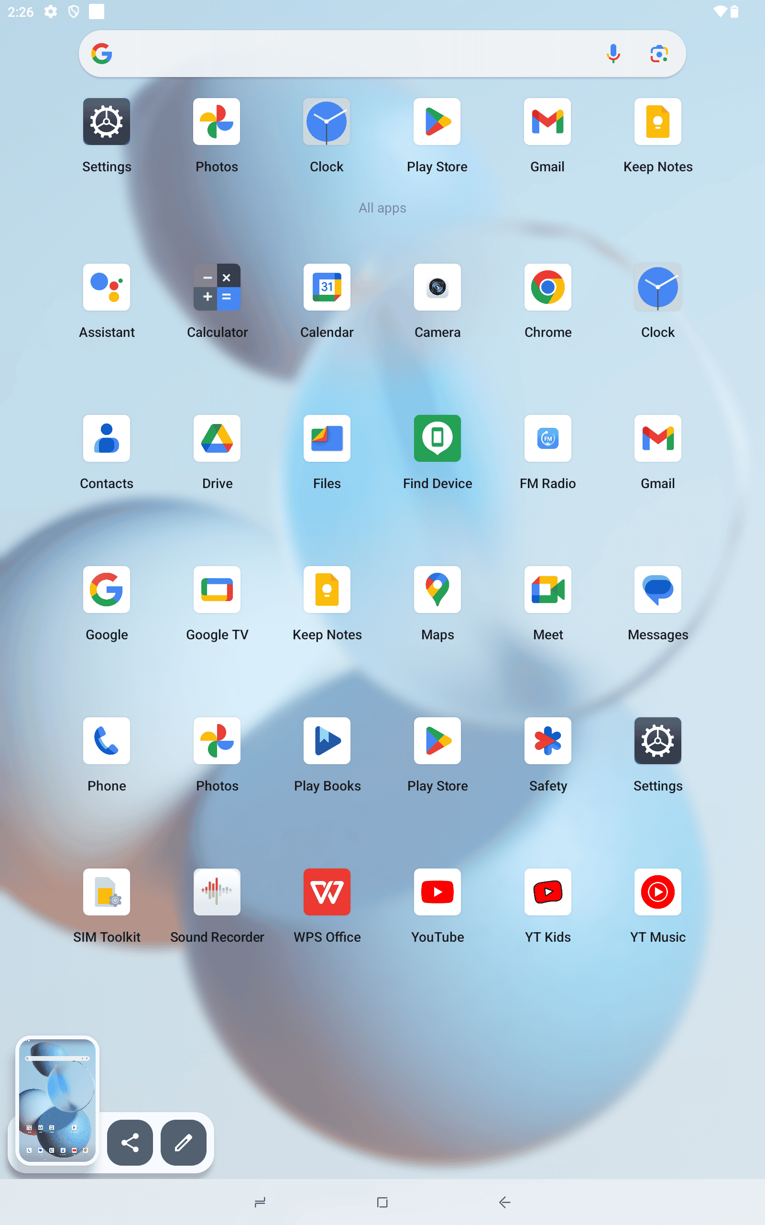Open the screenshot preview thumbnail
Image resolution: width=765 pixels, height=1225 pixels.
tap(57, 1100)
